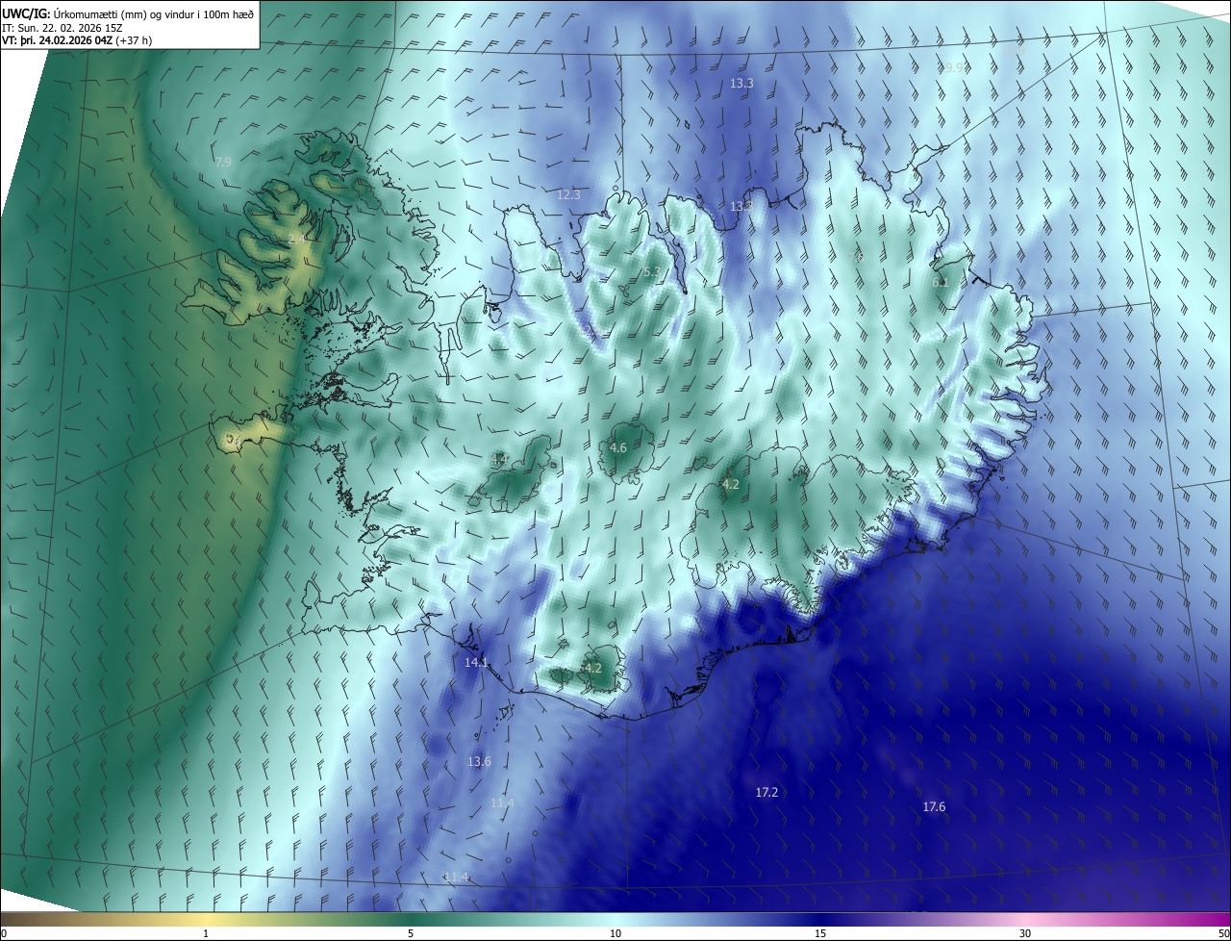The image size is (1231, 941).
Task: Click the 13.6 value label
Action: [479, 761]
